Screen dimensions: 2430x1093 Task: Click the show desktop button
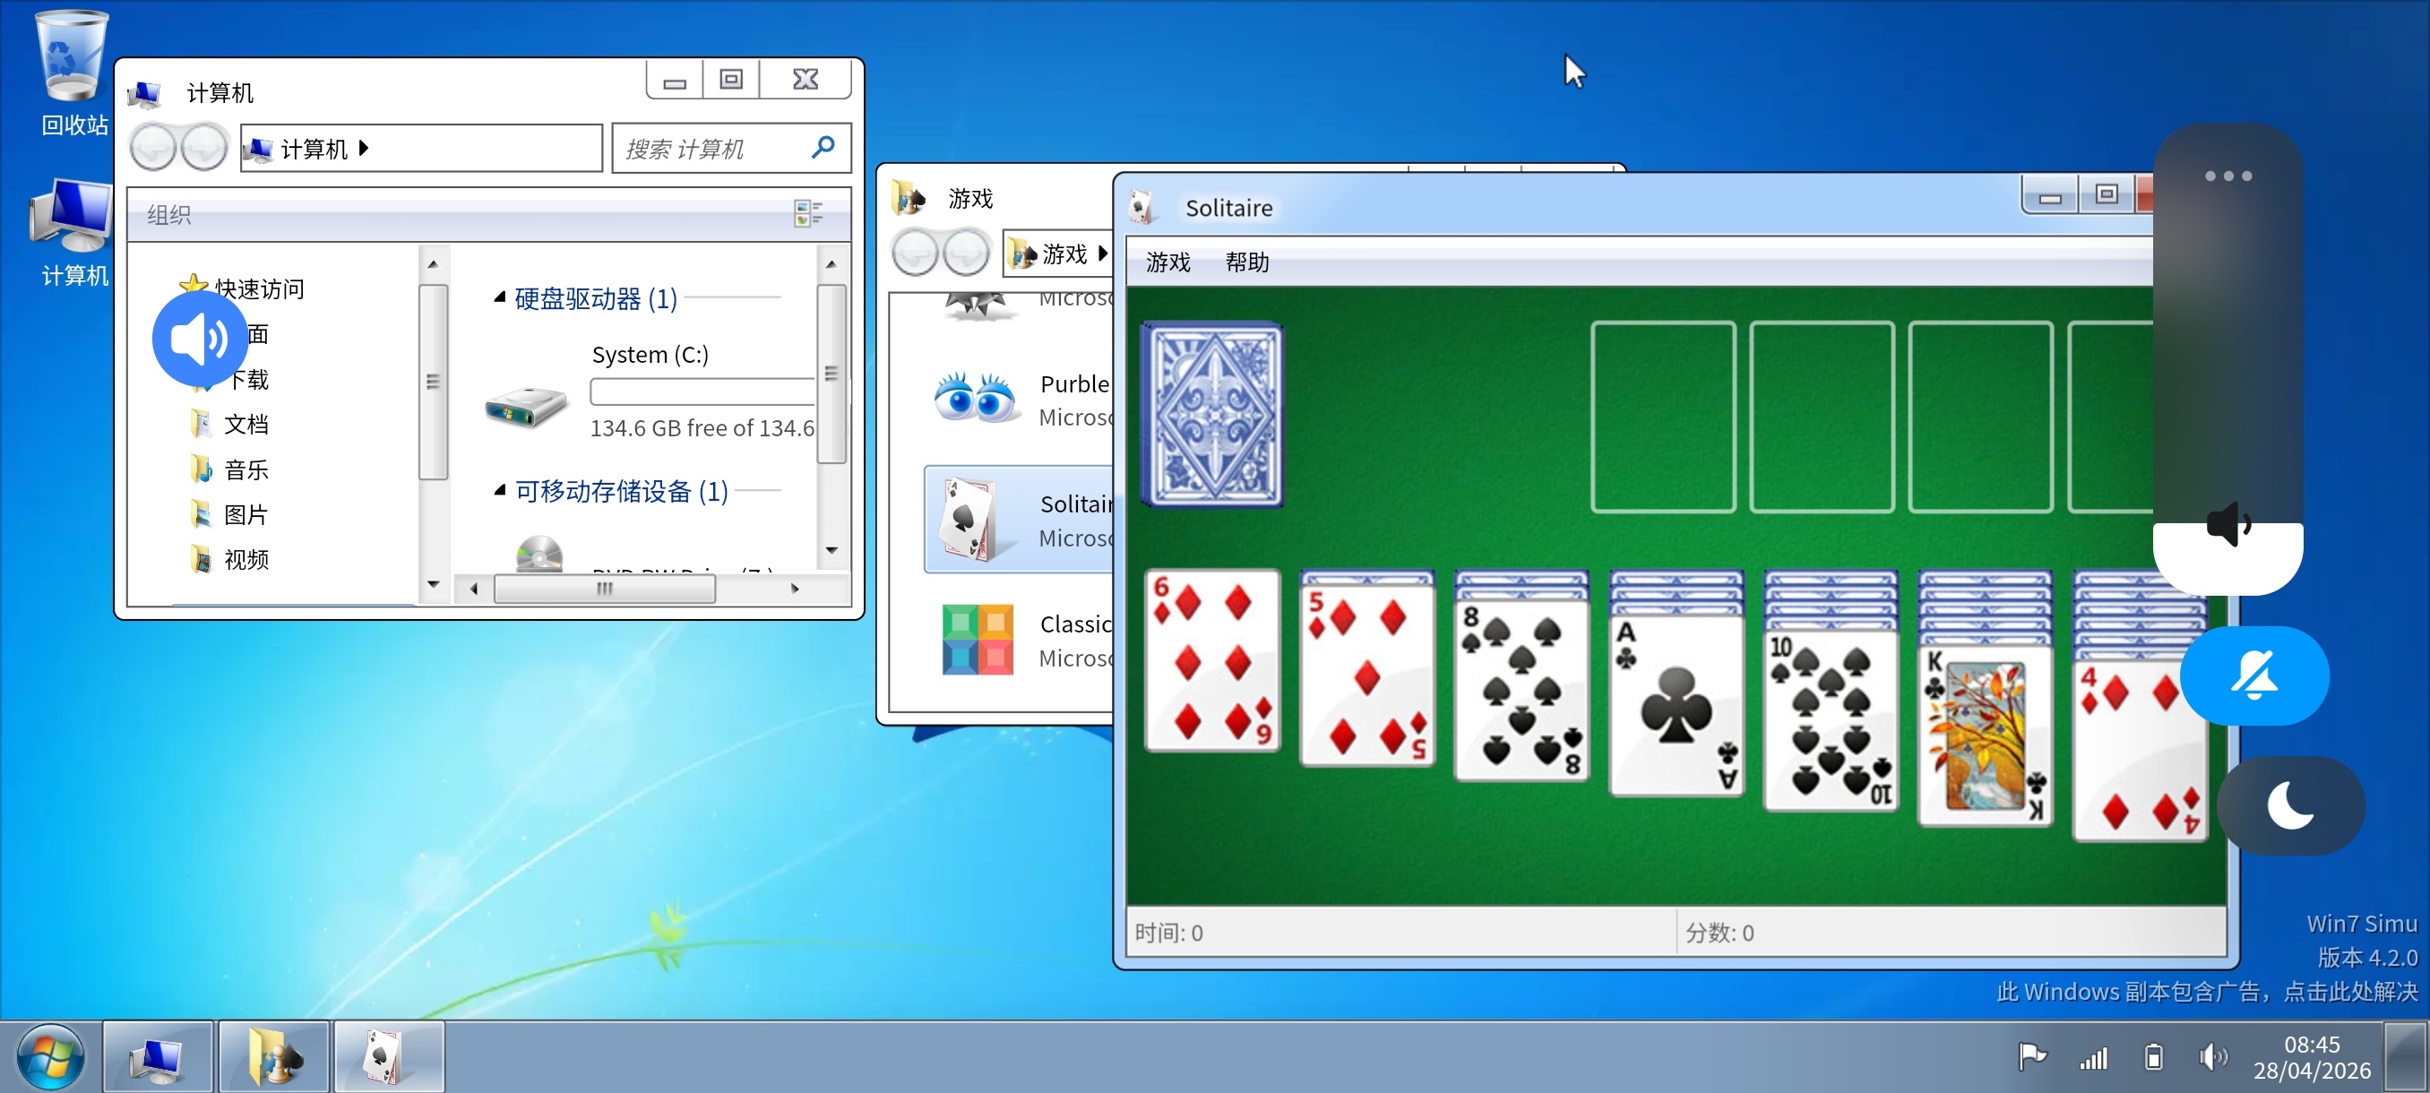[2405, 1056]
